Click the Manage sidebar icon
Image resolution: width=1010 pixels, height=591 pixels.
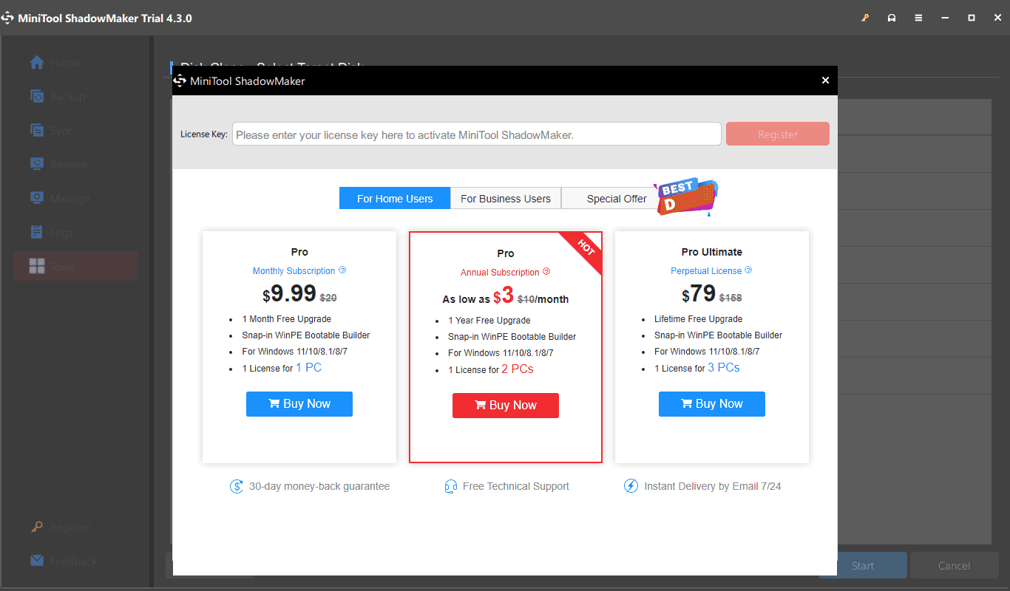[x=37, y=198]
